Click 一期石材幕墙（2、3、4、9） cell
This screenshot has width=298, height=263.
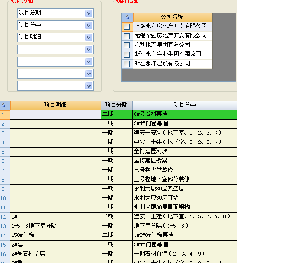coord(185,255)
